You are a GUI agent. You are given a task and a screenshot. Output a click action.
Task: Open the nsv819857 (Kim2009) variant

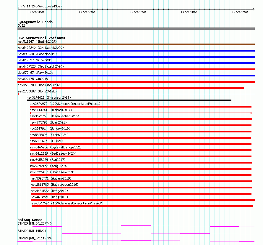coord(35,60)
